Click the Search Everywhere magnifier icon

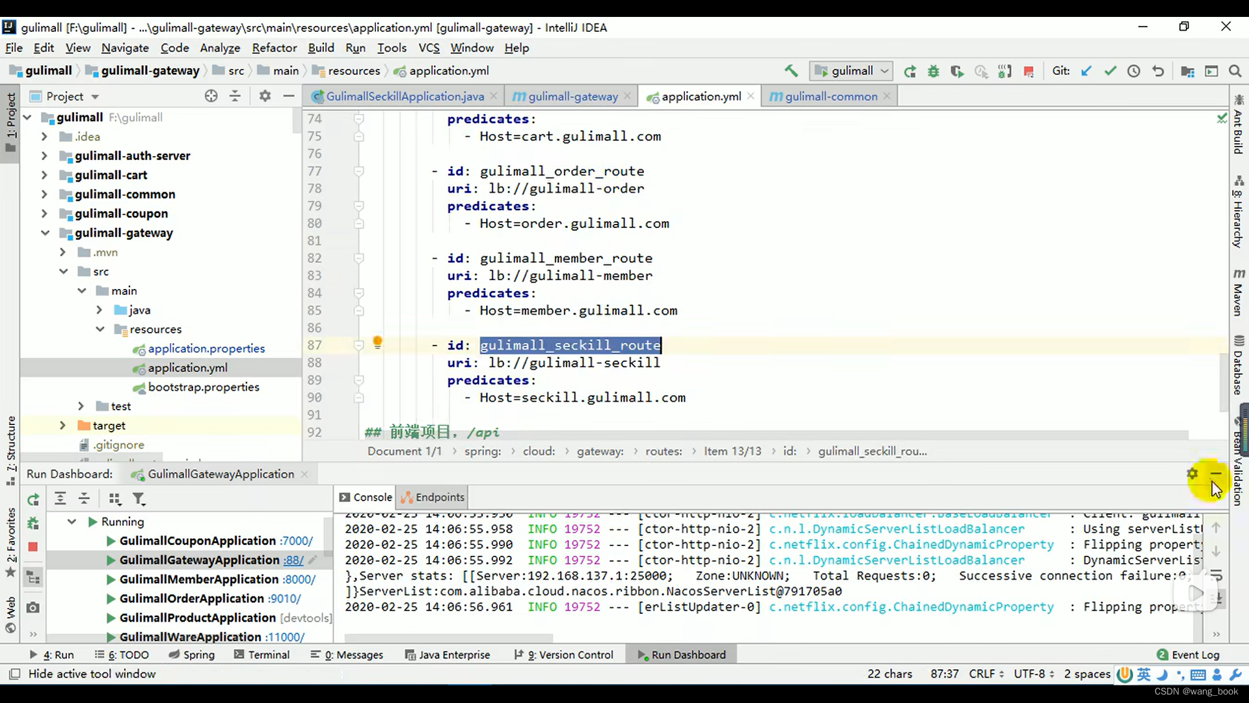[x=1235, y=72]
